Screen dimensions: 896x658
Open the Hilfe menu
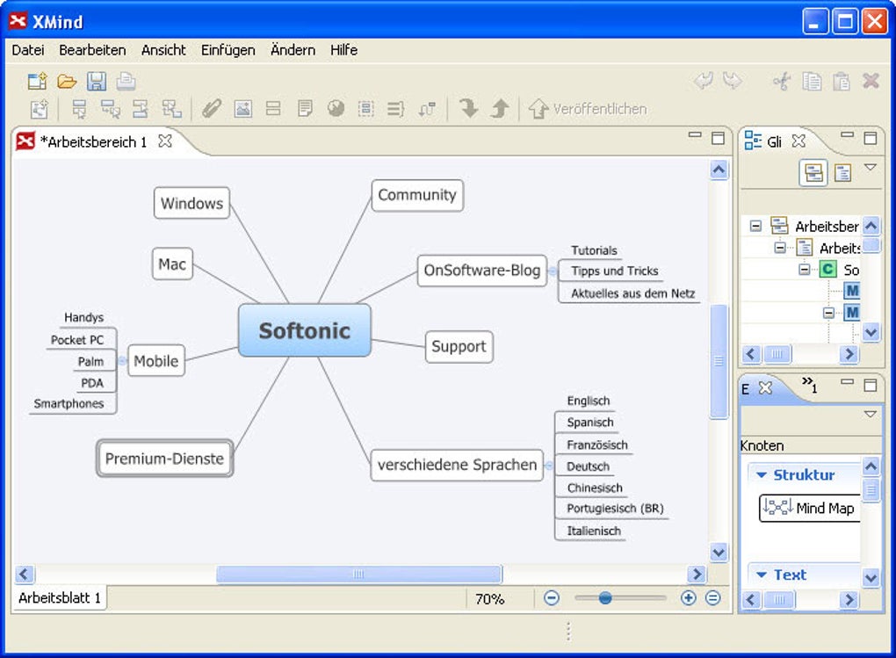coord(344,50)
